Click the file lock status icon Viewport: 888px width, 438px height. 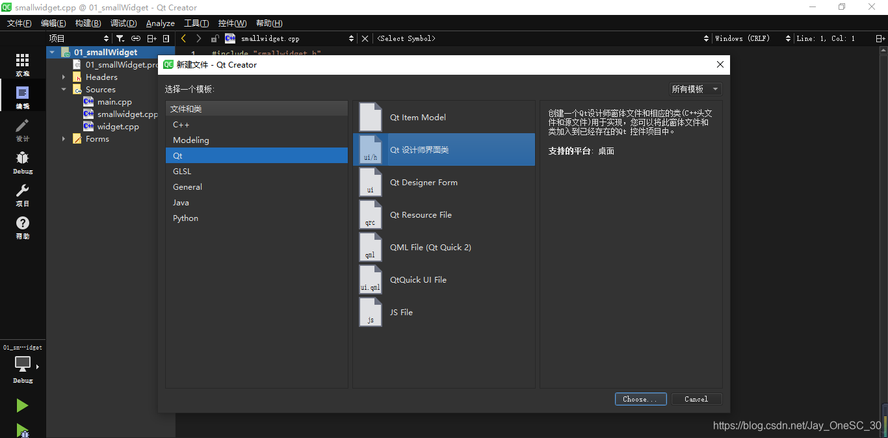tap(215, 38)
